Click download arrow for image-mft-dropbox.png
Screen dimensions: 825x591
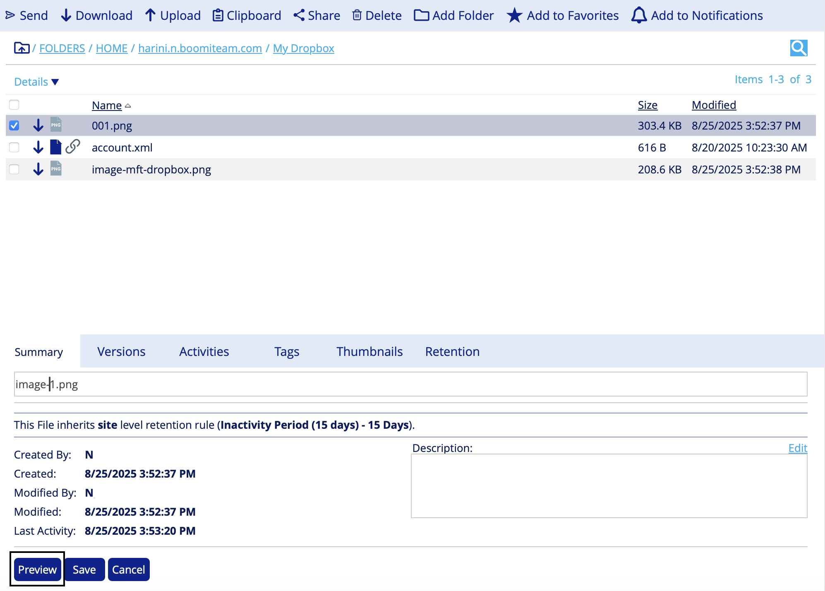[38, 169]
